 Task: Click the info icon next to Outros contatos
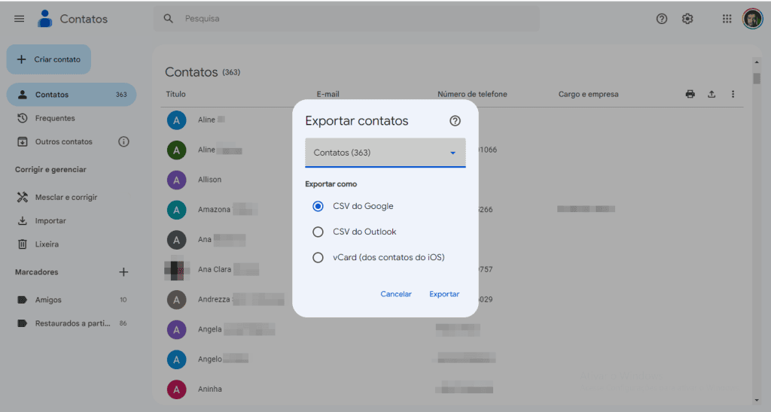123,142
